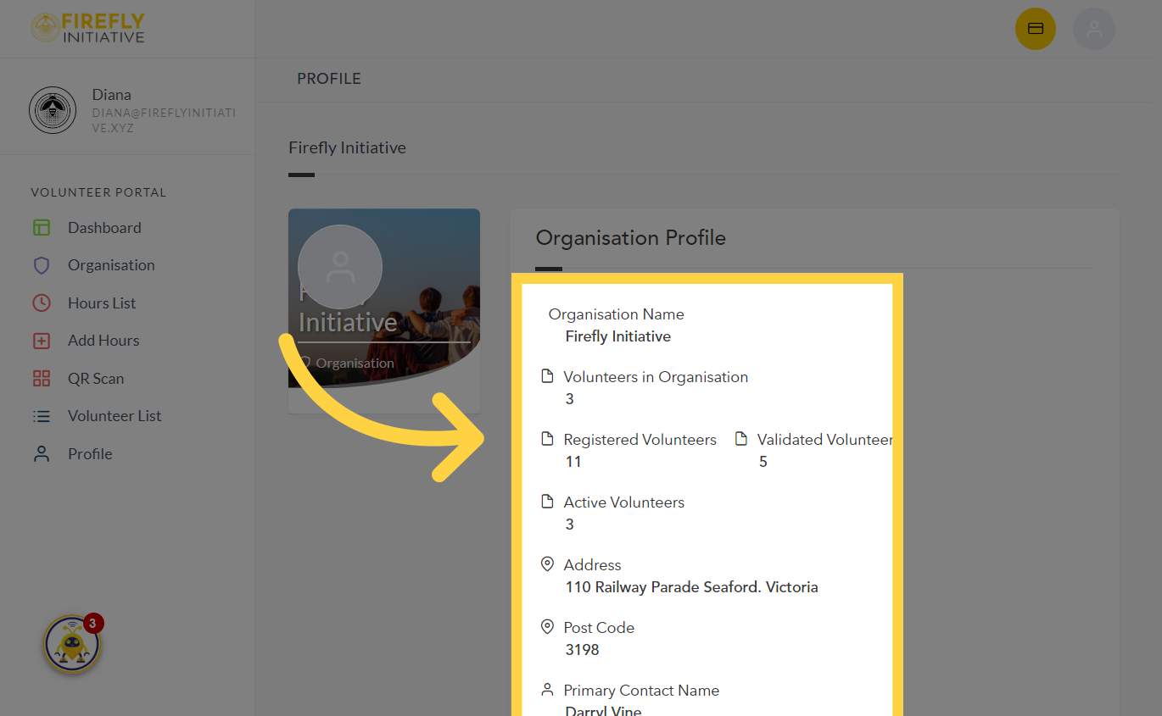Select the Organisation shield icon
1162x716 pixels.
42,264
